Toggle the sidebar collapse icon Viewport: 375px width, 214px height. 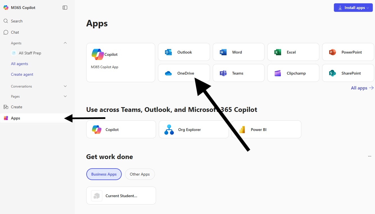click(x=65, y=8)
